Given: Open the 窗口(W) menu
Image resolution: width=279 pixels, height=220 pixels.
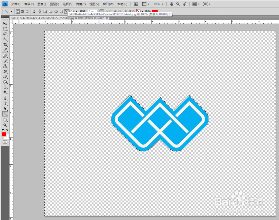Looking at the screenshot, I should (108, 4).
